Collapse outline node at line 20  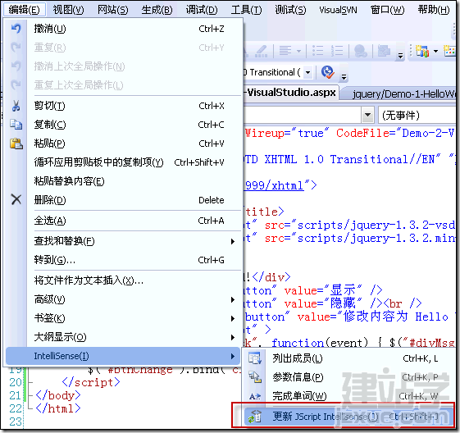click(30, 382)
